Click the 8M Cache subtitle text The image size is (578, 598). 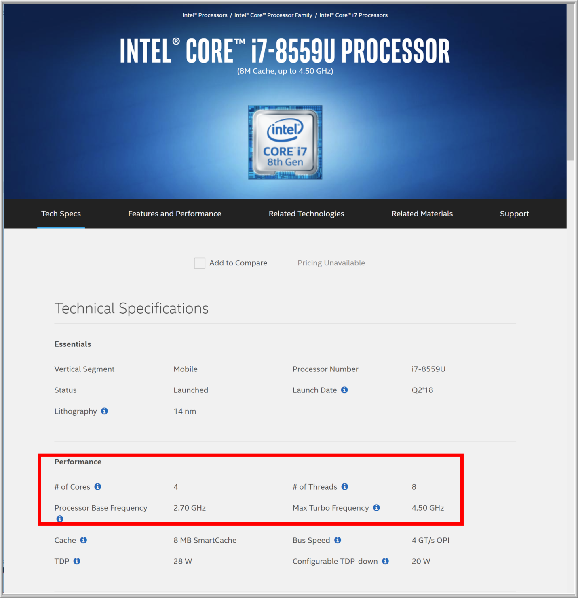click(285, 71)
